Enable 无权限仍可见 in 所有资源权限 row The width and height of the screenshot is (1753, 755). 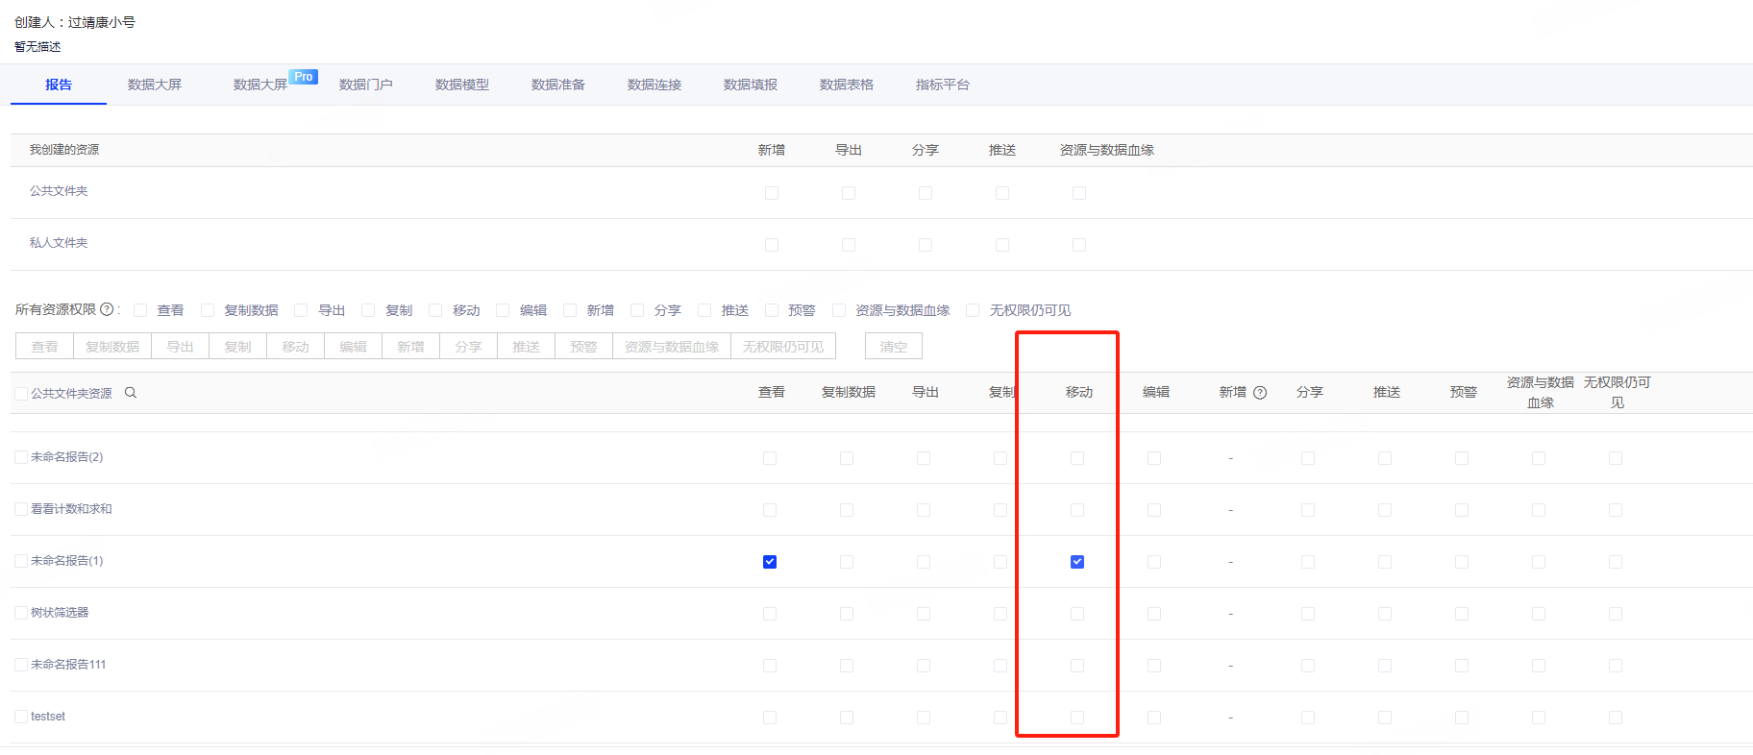point(973,310)
